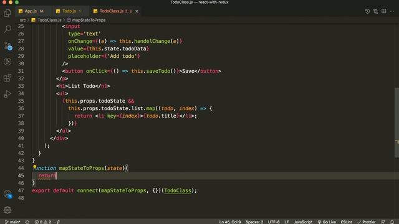Click 'connect' in the export default line
399x224 pixels.
pos(87,190)
